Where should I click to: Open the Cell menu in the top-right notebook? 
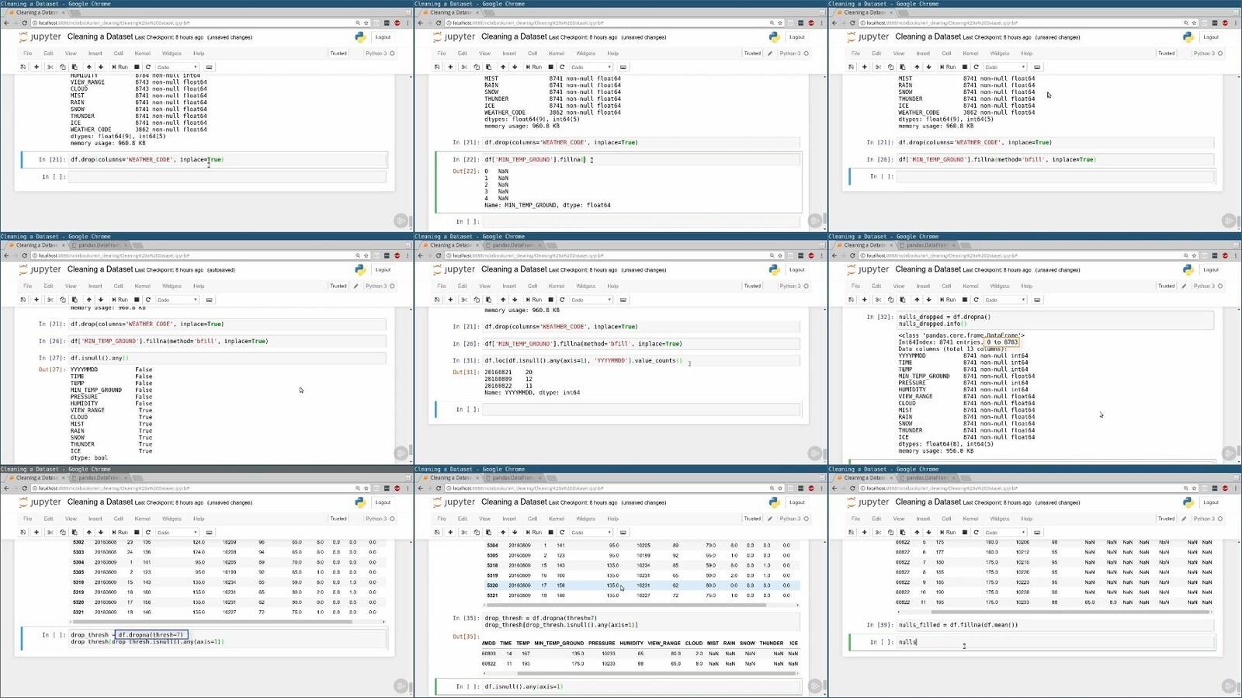946,54
